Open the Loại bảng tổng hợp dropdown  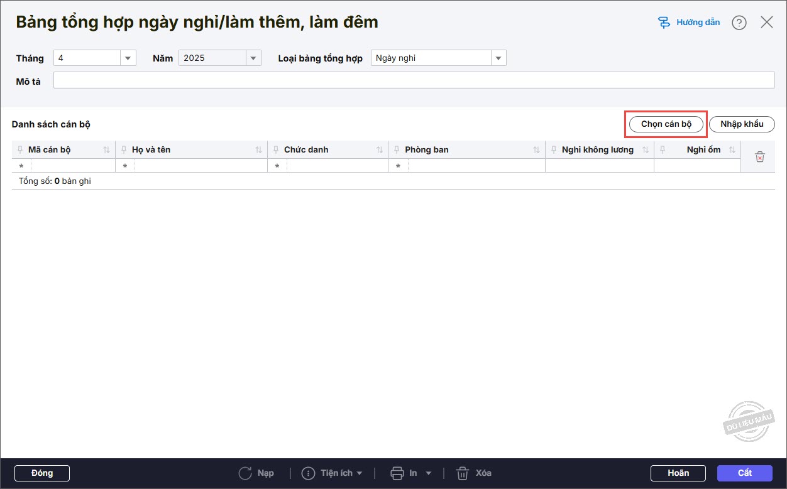[x=498, y=58]
